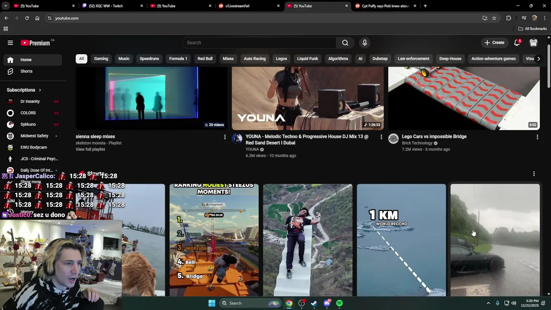Viewport: 551px width, 310px height.
Task: Select the AI filter chip
Action: coord(360,59)
